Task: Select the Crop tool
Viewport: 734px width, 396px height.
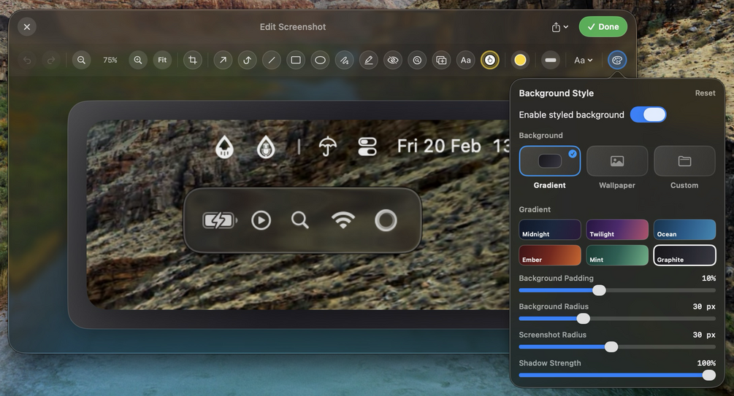Action: coord(193,61)
